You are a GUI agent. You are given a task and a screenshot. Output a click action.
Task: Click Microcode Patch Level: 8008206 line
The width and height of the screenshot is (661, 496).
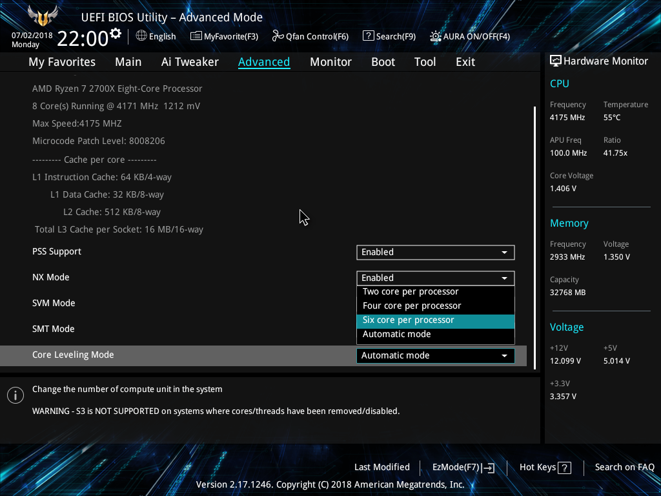click(99, 141)
